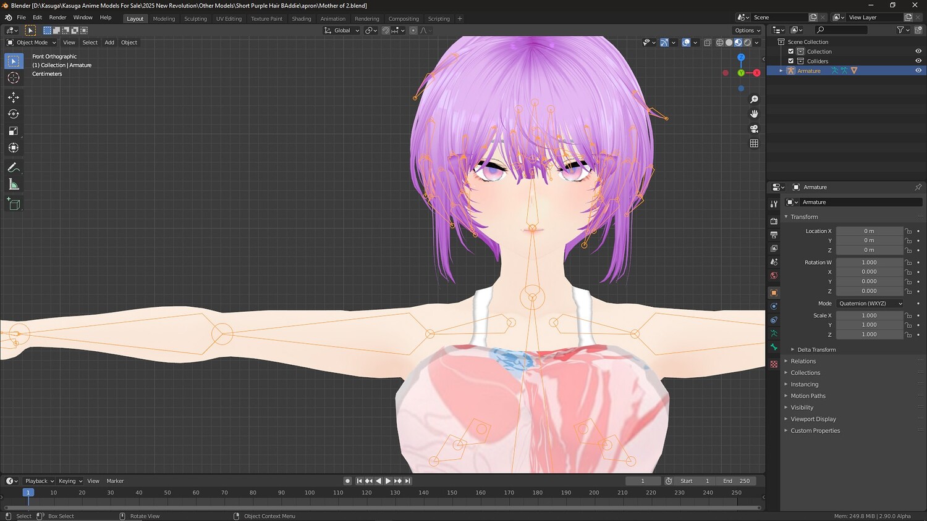
Task: Click the red X axis on navigation gizmo
Action: click(x=756, y=73)
